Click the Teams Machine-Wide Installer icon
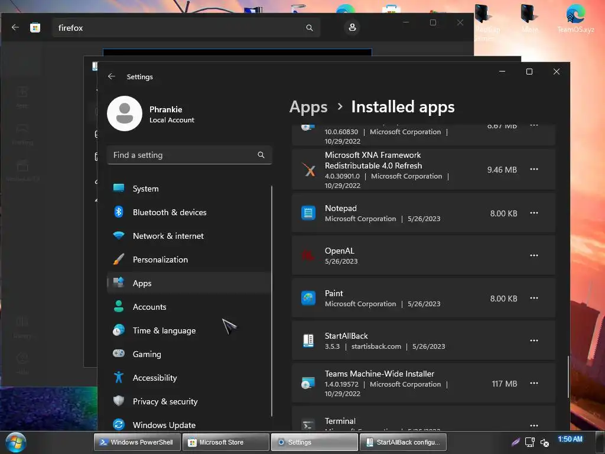Viewport: 605px width, 454px height. click(308, 383)
